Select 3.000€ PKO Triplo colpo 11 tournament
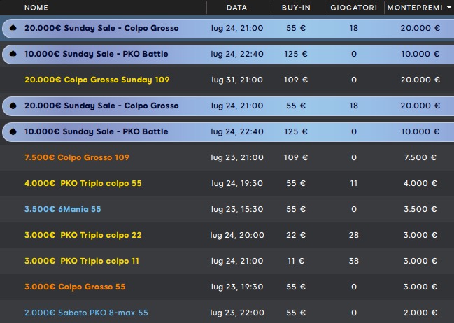Image resolution: width=454 pixels, height=323 pixels. pyautogui.click(x=81, y=261)
